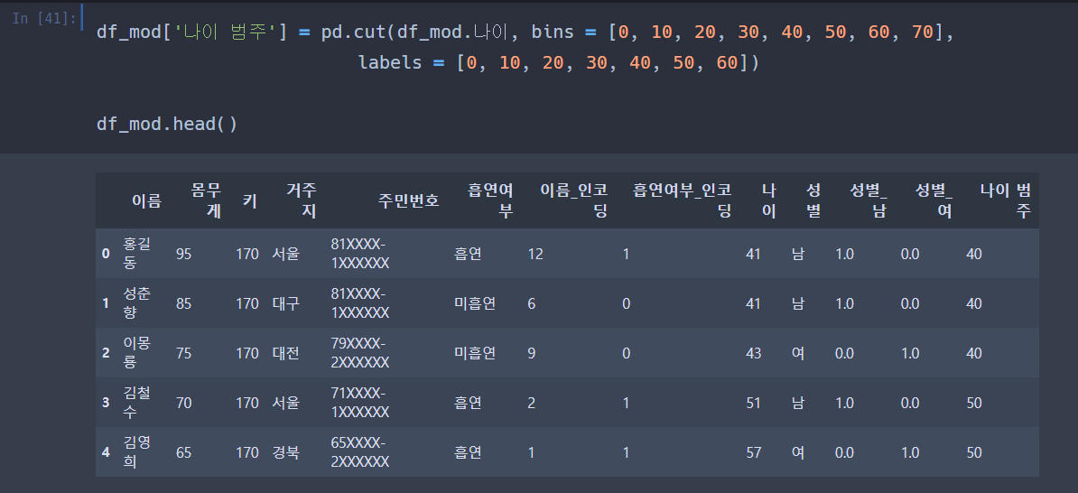This screenshot has height=493, width=1078.
Task: Click the 성별_여 column header
Action: tap(934, 200)
